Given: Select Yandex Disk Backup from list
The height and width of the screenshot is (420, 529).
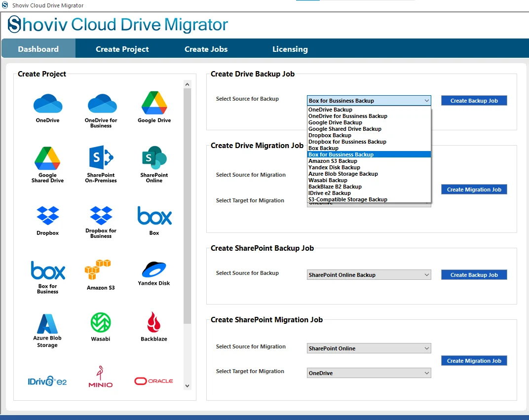Looking at the screenshot, I should click(x=369, y=167).
